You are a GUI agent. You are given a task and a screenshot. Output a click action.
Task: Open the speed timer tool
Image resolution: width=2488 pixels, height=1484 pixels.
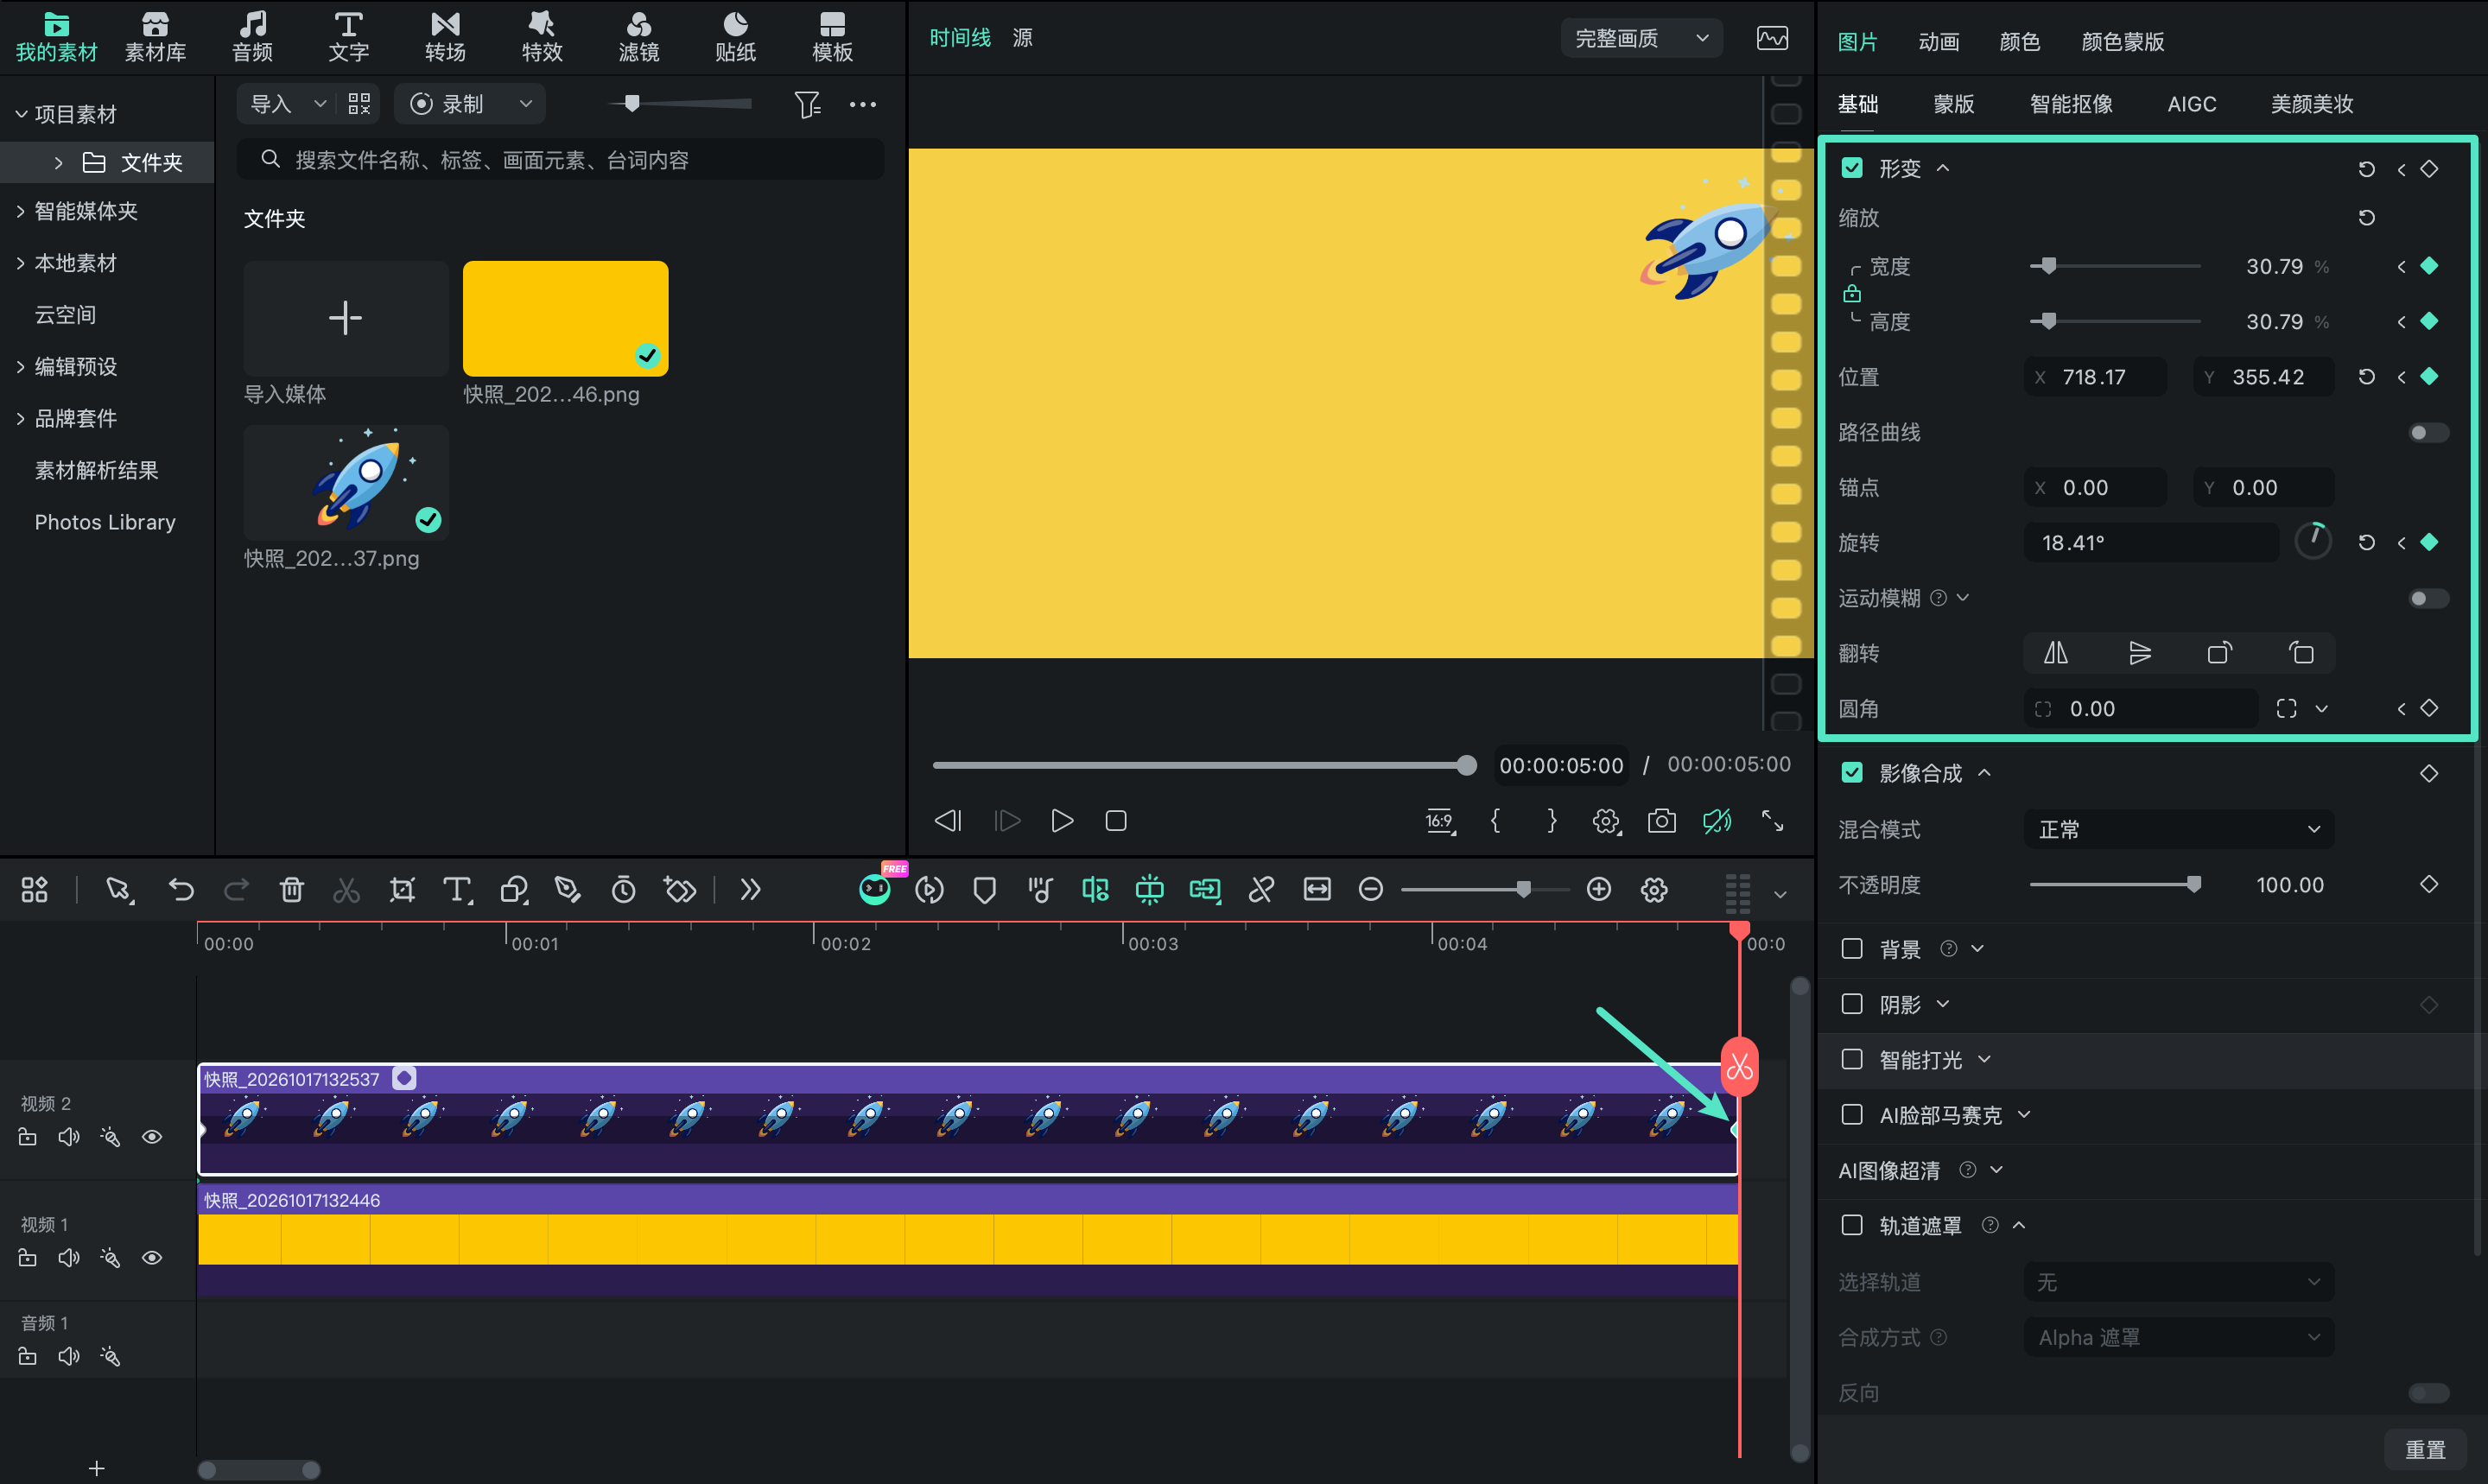623,889
